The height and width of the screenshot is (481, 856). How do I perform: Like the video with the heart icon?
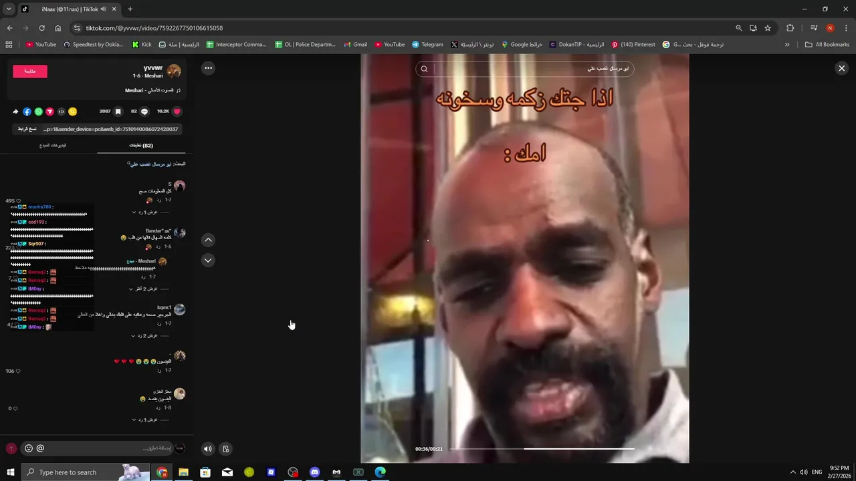point(177,112)
